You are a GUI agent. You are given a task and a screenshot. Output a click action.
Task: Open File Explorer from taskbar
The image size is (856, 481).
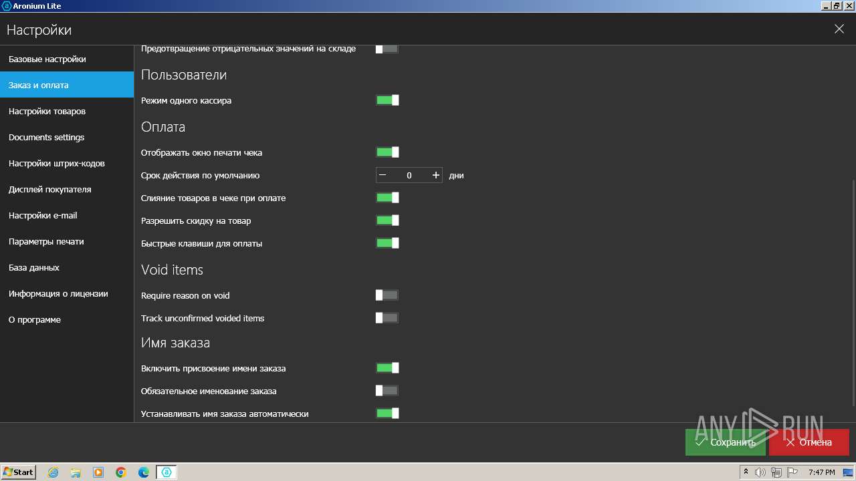(x=76, y=472)
